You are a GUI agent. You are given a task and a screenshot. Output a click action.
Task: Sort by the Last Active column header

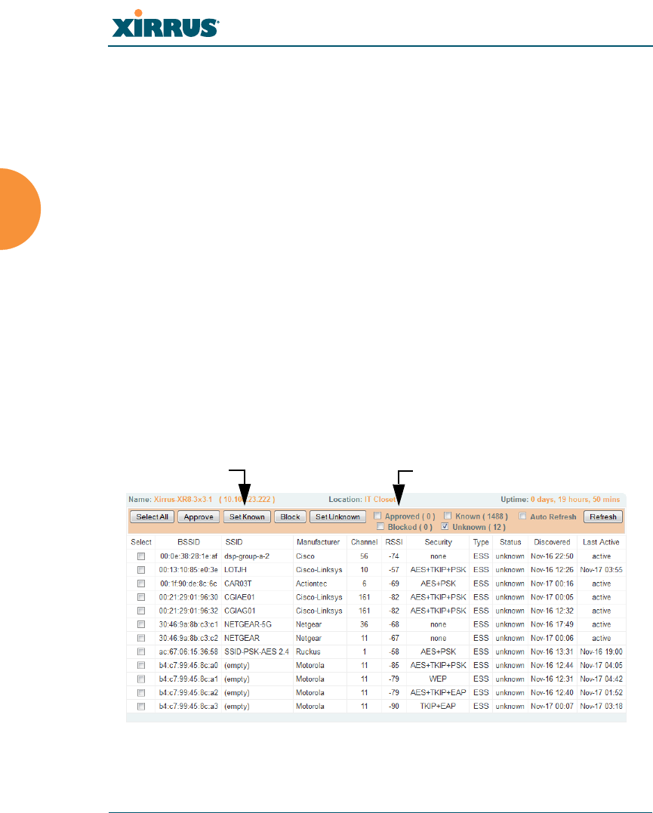pos(601,542)
